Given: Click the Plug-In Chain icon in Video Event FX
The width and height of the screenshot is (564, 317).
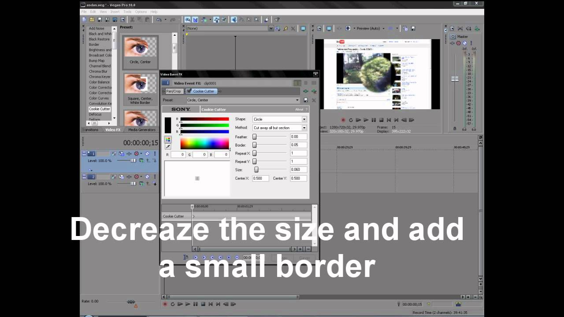Looking at the screenshot, I should [305, 91].
